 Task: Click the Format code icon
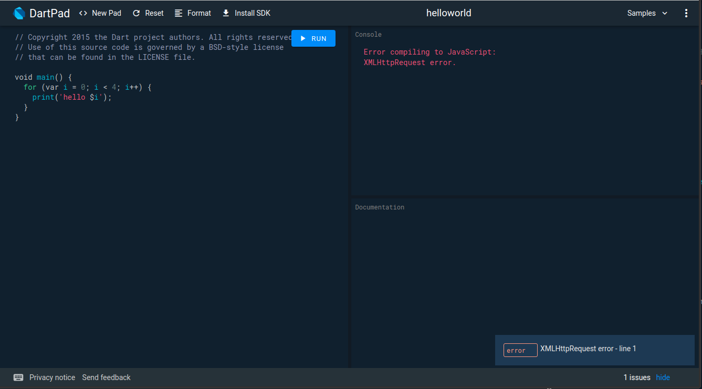coord(178,13)
